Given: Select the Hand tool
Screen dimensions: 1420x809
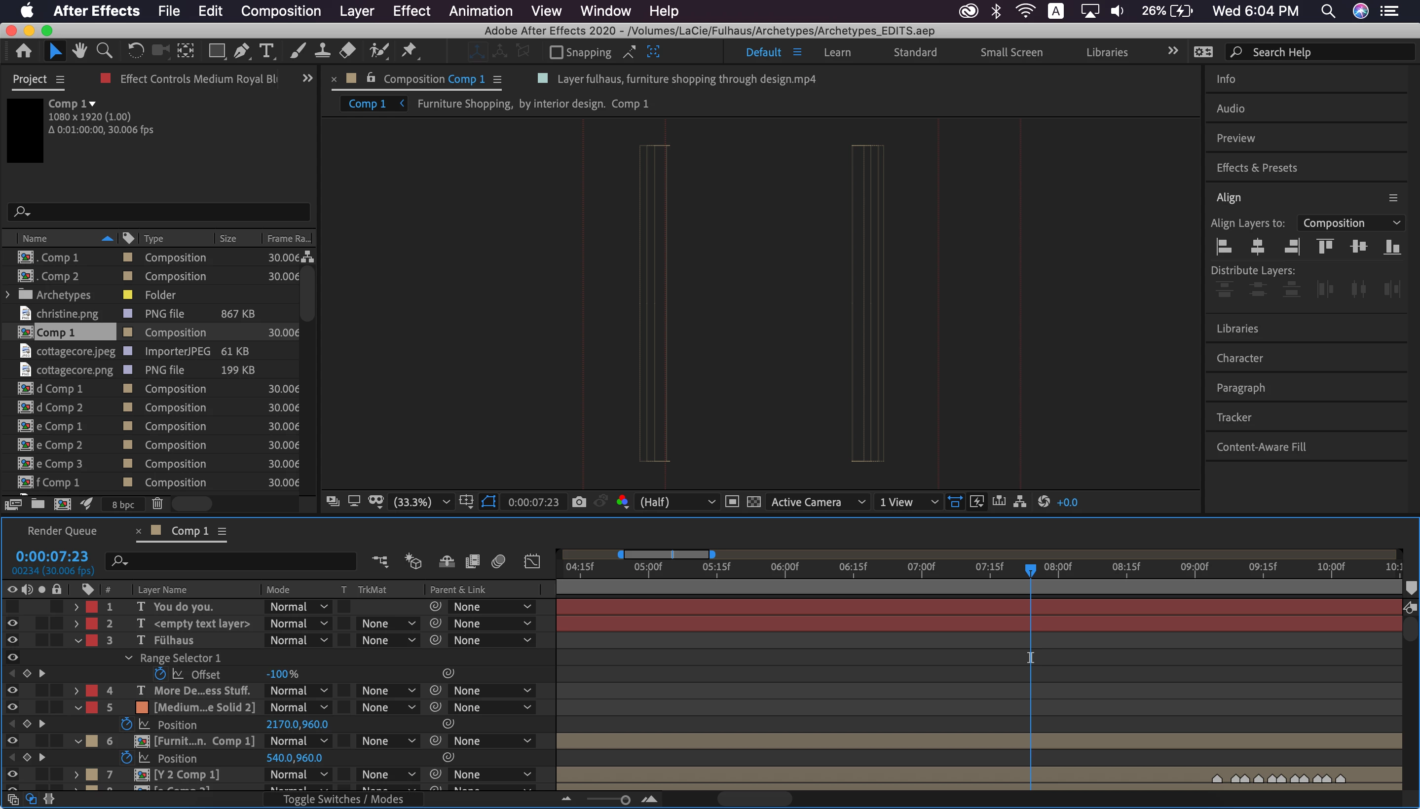Looking at the screenshot, I should tap(79, 52).
